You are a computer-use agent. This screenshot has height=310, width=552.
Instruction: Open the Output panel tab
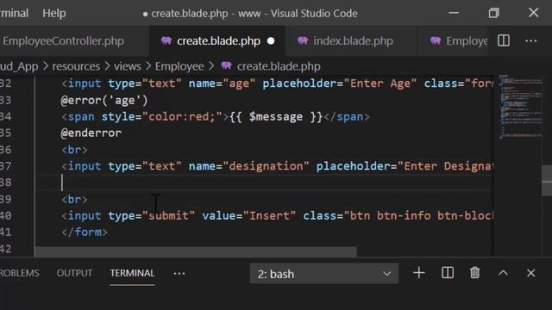point(75,273)
